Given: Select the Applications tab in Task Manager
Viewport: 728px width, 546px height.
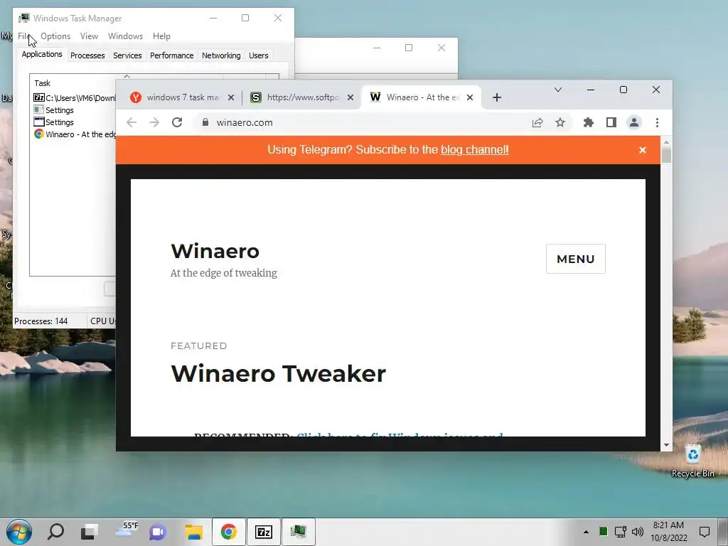Looking at the screenshot, I should coord(42,54).
